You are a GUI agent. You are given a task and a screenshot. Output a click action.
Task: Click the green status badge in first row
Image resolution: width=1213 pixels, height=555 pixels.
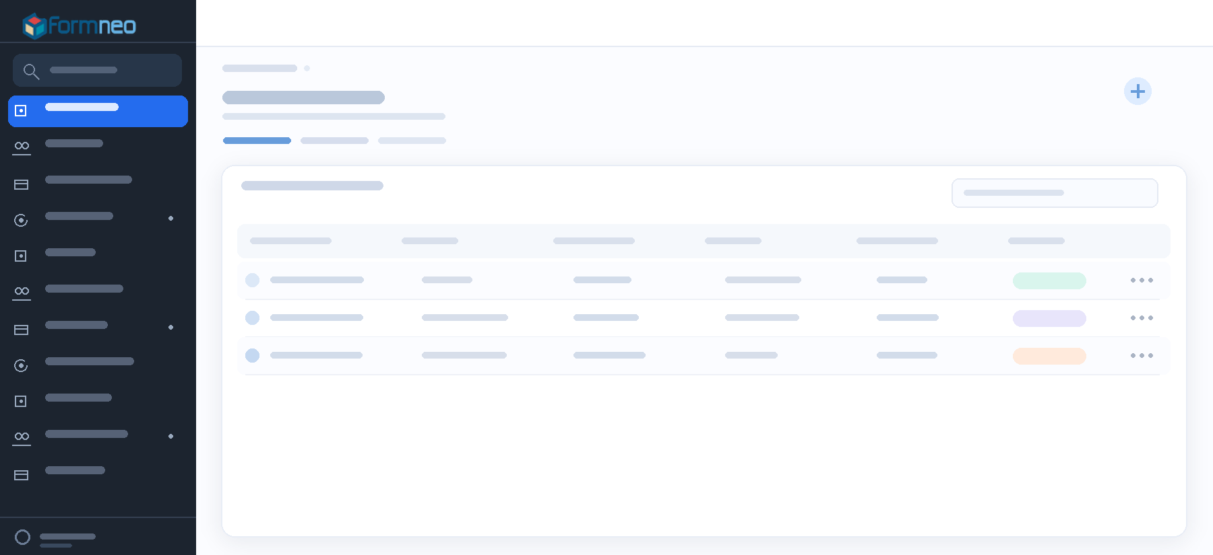click(1049, 281)
